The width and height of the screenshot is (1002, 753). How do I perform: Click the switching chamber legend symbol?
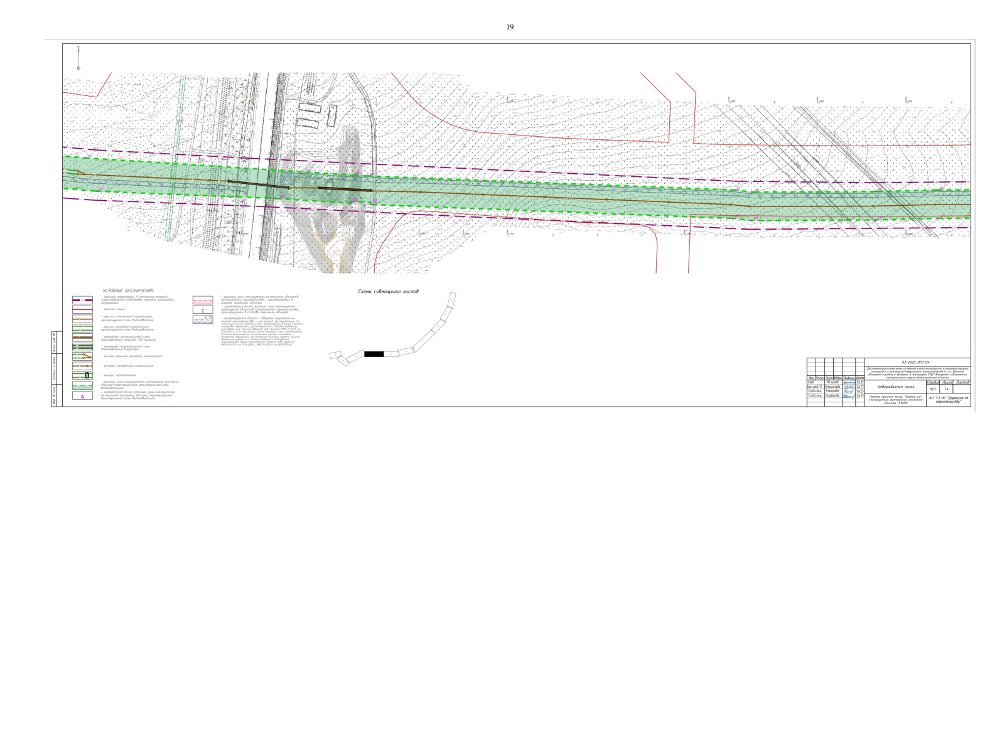tap(82, 375)
